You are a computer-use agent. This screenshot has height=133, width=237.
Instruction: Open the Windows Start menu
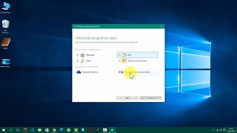point(3,130)
